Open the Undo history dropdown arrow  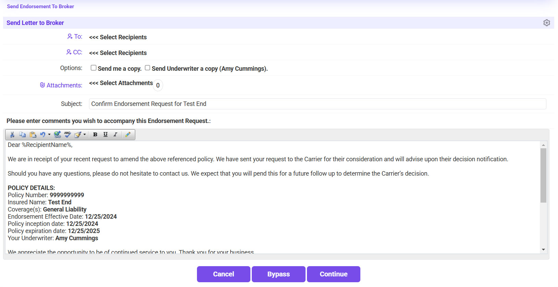point(49,135)
